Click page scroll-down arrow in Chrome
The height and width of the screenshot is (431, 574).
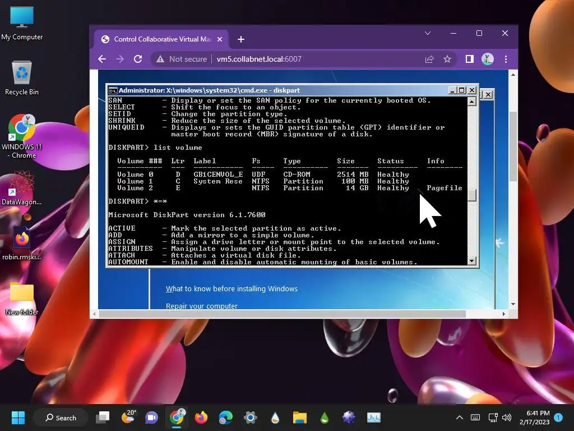pos(513,304)
